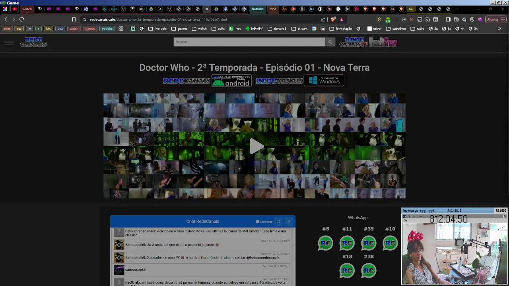509x286 pixels.
Task: Open WhatsApp group #38
Action: [369, 271]
